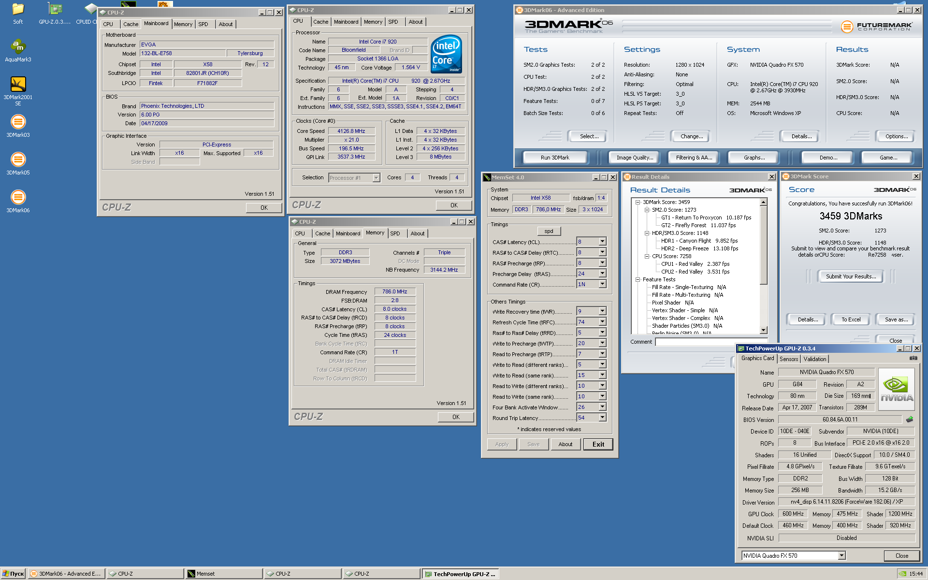This screenshot has width=928, height=580.
Task: Take GPU-Z screenshot with camera icon
Action: coord(913,358)
